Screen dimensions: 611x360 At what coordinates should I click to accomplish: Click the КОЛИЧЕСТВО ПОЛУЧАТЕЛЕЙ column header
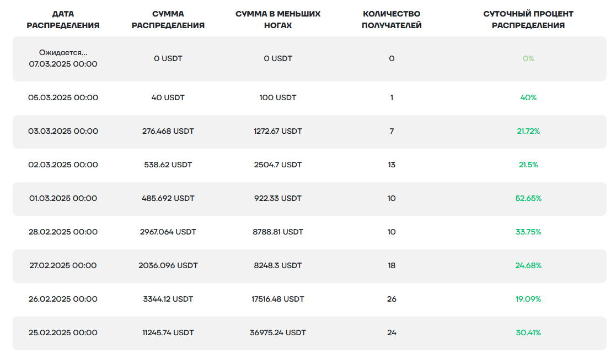click(392, 19)
